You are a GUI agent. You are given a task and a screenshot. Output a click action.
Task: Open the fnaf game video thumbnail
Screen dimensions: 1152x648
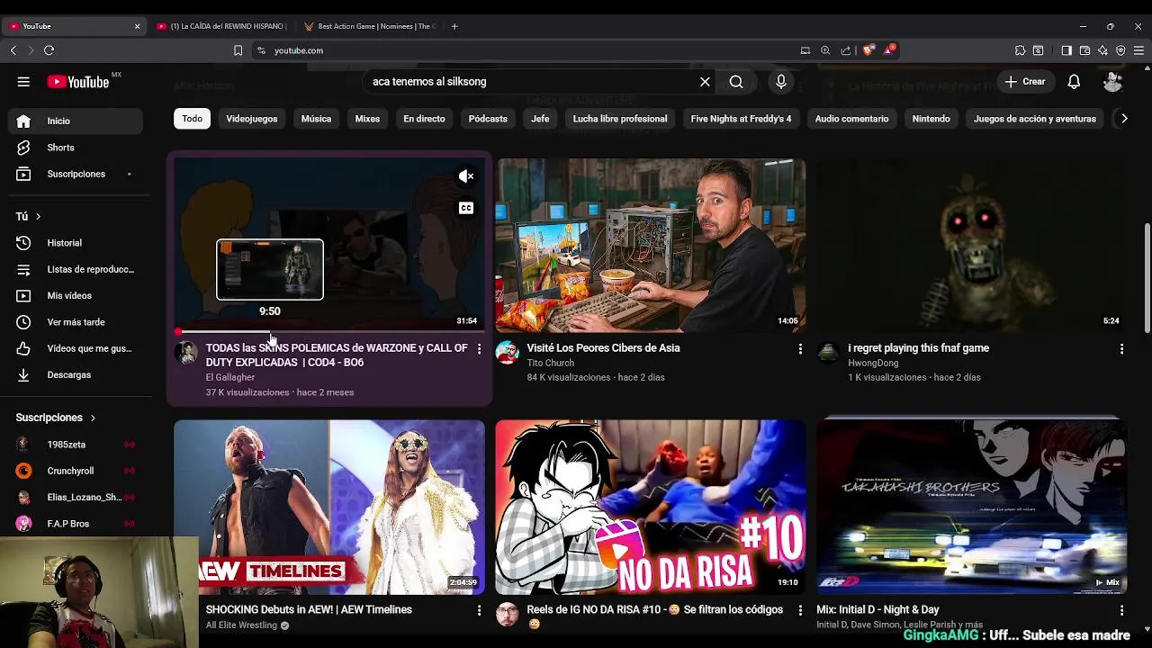[971, 245]
